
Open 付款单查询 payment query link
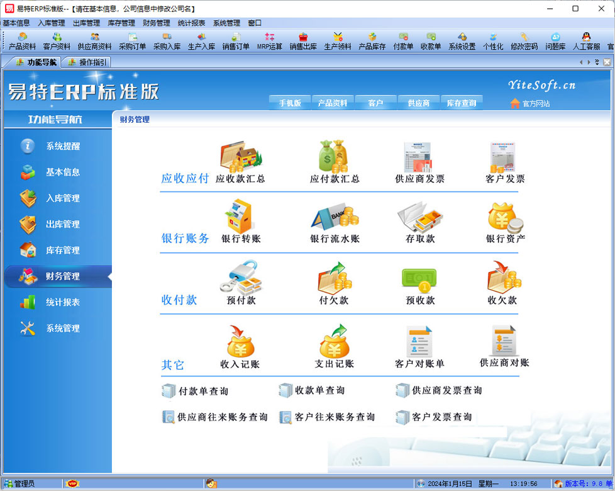[x=202, y=391]
